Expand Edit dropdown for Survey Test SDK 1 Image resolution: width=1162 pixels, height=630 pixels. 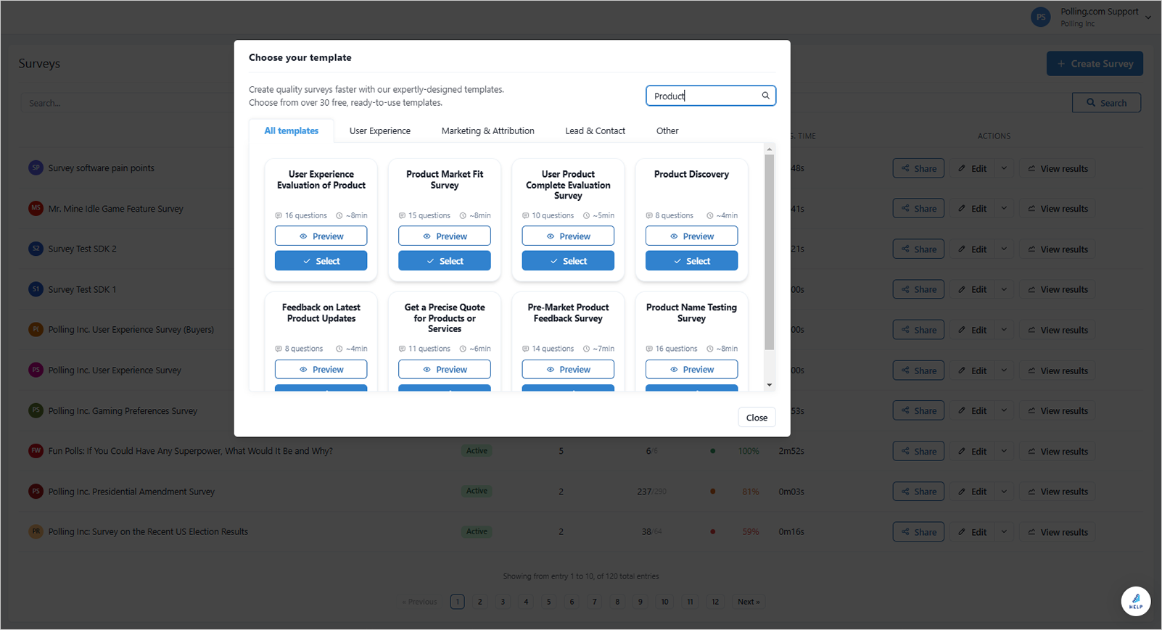point(1004,289)
